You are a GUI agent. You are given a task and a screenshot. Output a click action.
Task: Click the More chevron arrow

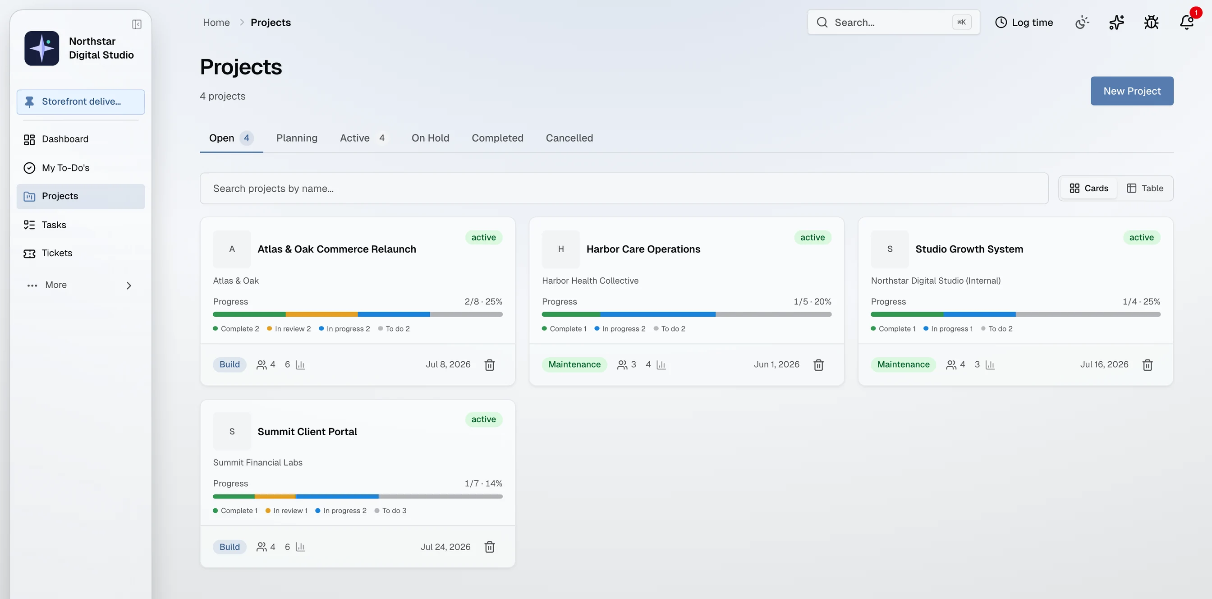point(129,285)
